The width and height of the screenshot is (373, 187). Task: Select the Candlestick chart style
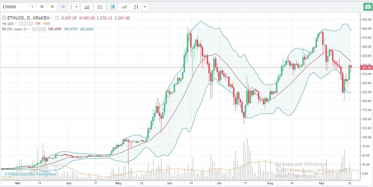112,7
